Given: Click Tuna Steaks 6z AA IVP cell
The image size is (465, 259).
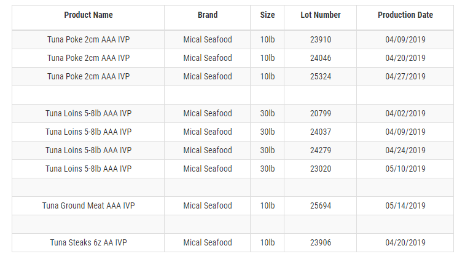Looking at the screenshot, I should (x=88, y=242).
